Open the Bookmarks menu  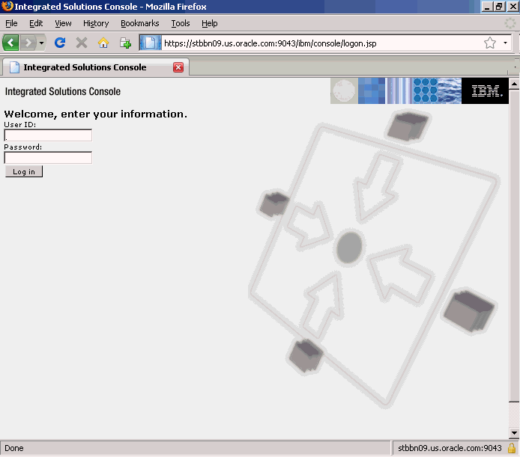pos(139,23)
